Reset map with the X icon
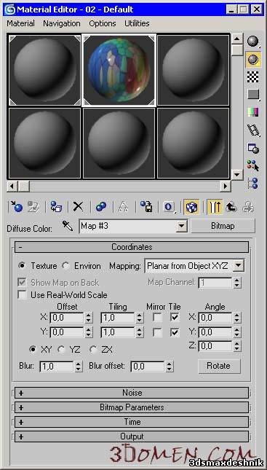The width and height of the screenshot is (267, 470). click(78, 207)
